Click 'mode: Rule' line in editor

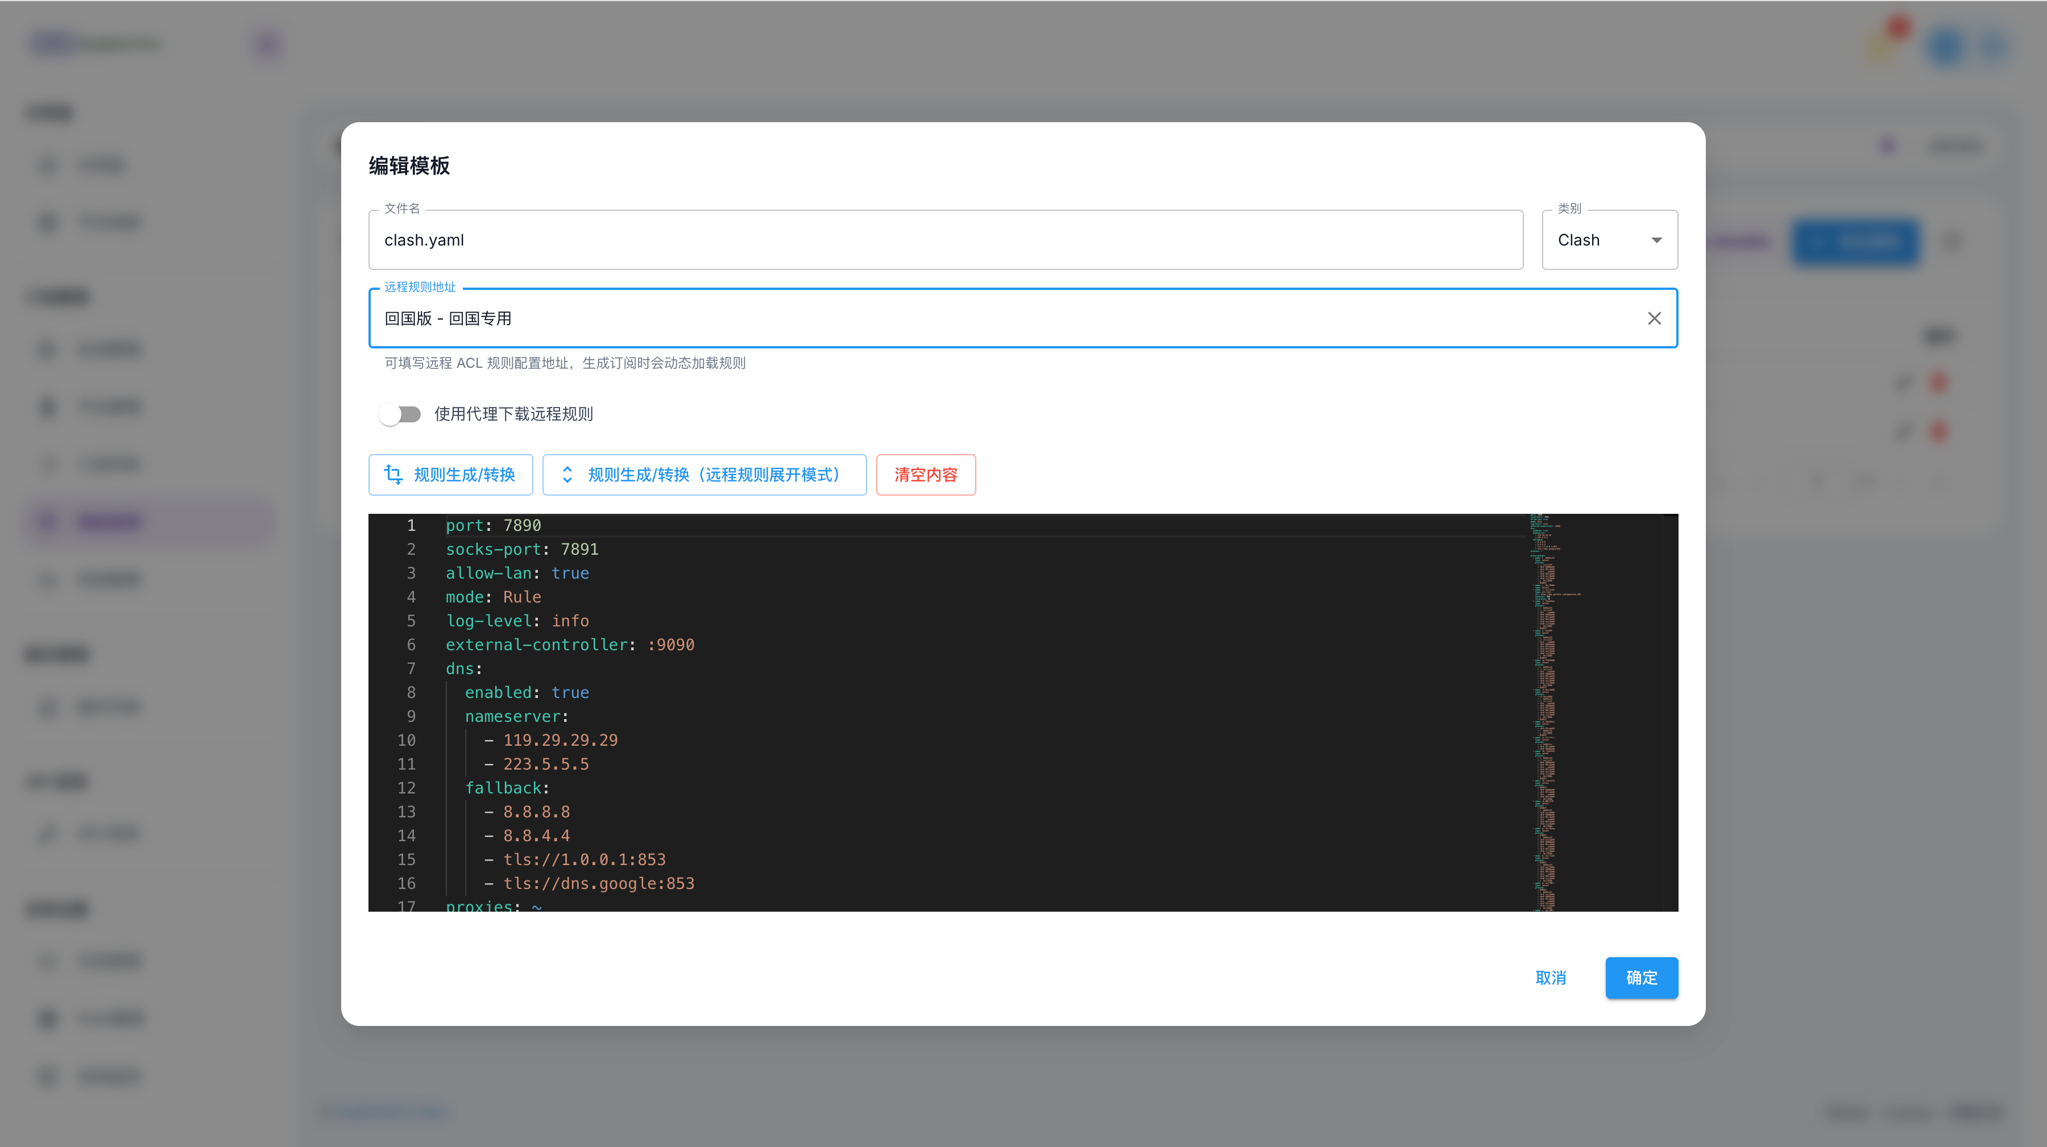tap(492, 597)
